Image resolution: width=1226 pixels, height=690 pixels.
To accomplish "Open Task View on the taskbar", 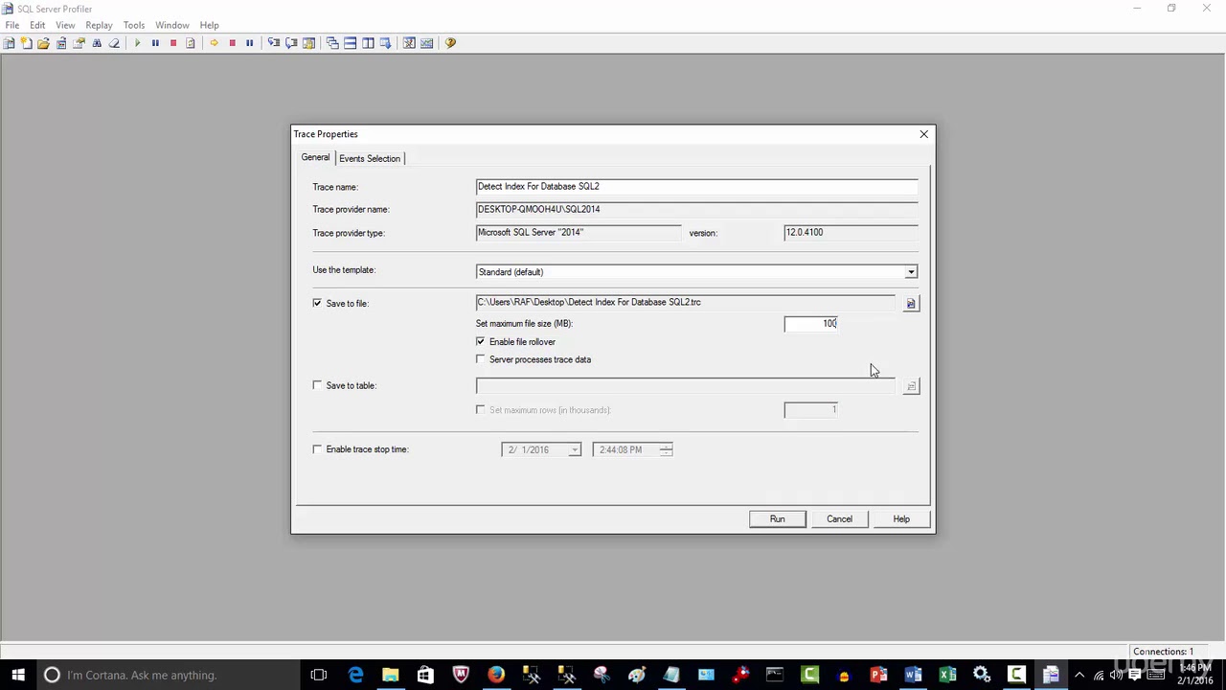I will [319, 675].
